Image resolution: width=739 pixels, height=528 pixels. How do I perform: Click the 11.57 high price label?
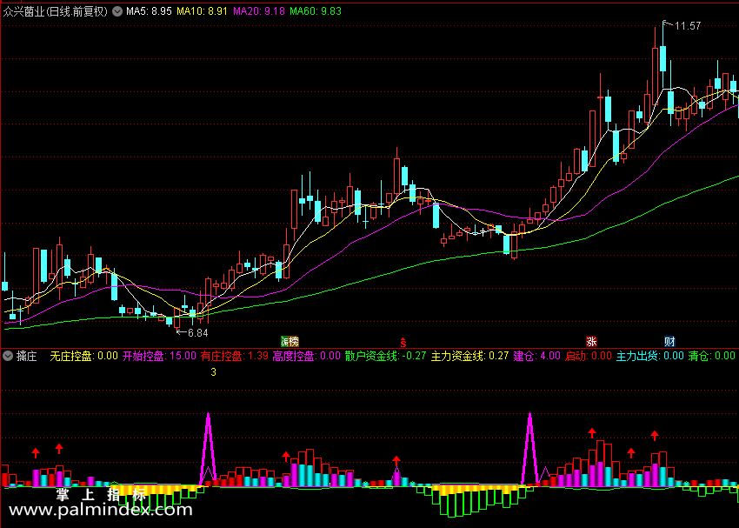pos(688,26)
